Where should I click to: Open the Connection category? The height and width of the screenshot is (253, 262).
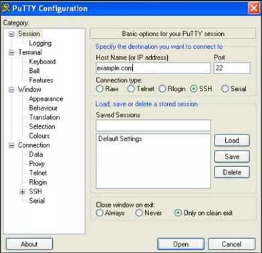[x=34, y=145]
